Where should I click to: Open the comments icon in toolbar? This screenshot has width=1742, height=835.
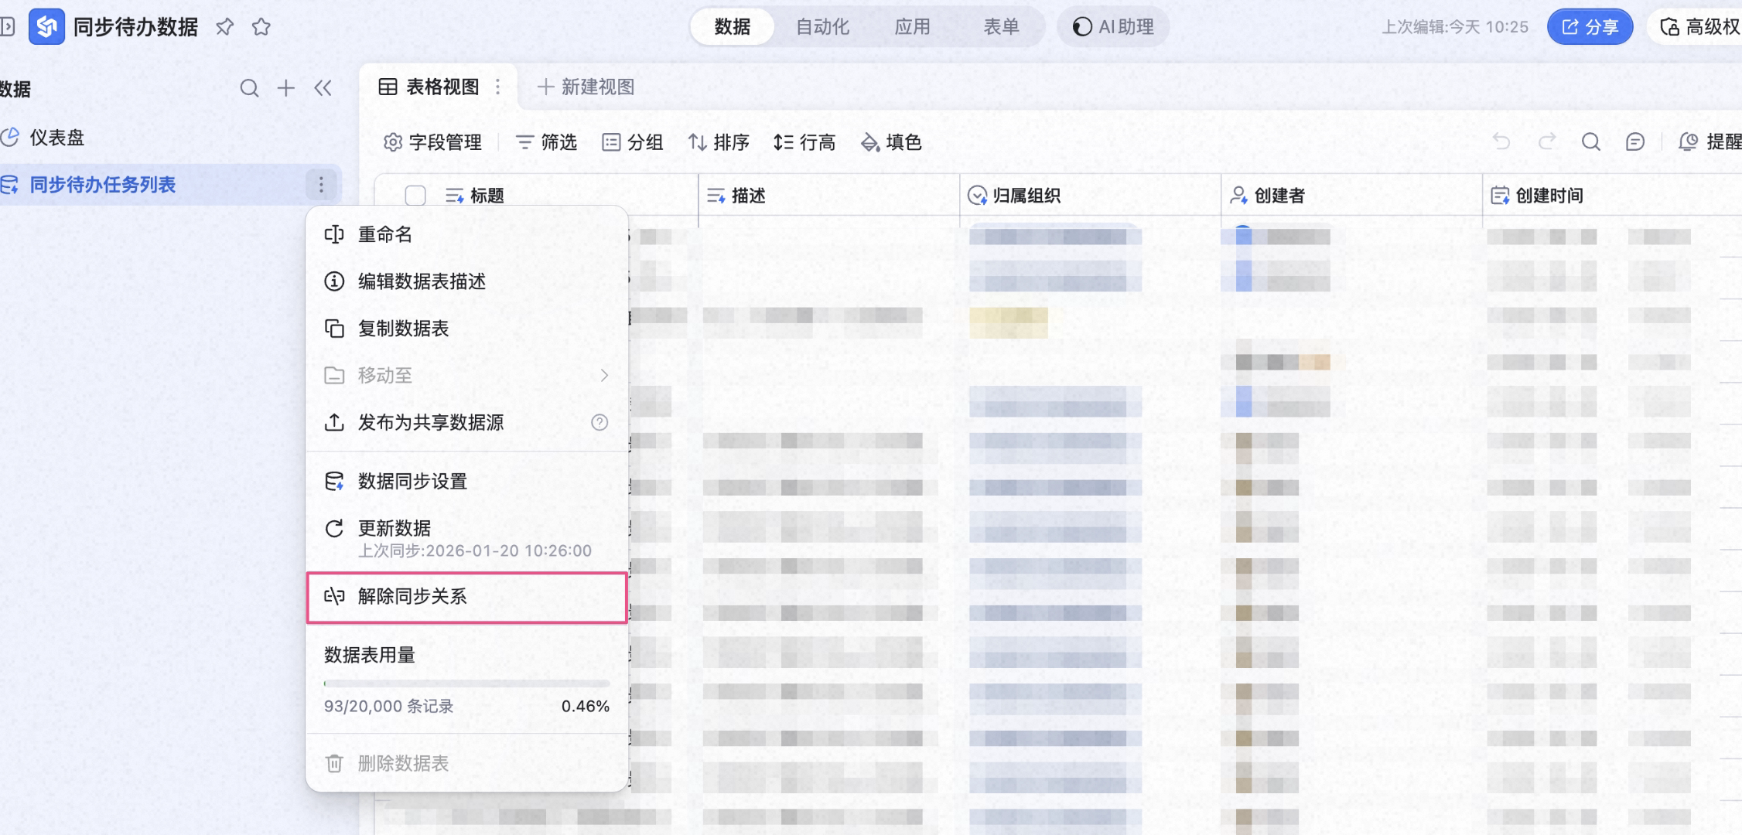pyautogui.click(x=1634, y=141)
